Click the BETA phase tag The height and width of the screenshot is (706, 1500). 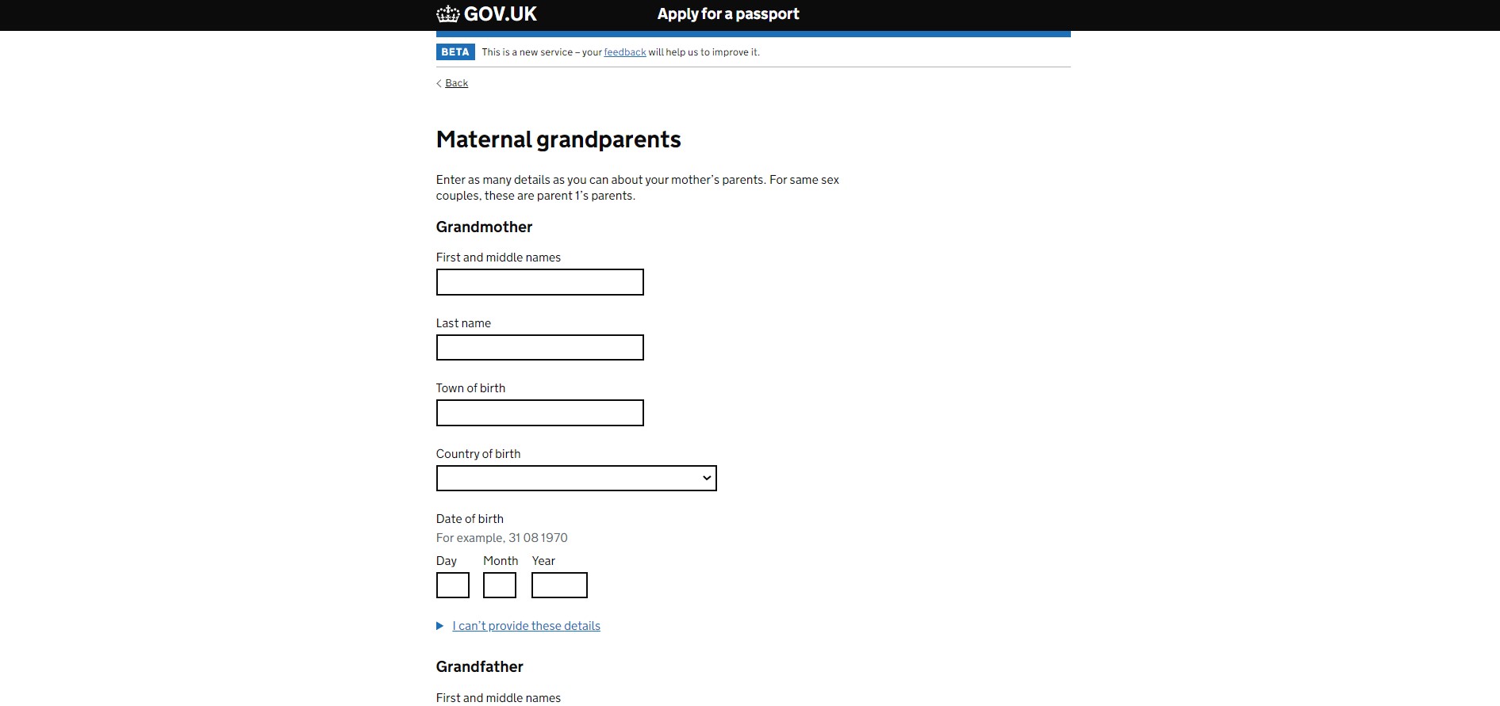click(x=455, y=52)
